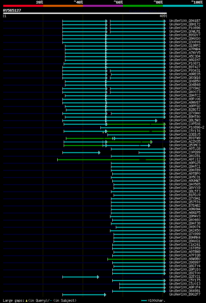Screen dimensions: 206x303
Task: Click the orange ~40% identity legend segment
Action: 63,6
